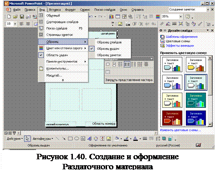The width and height of the screenshot is (215, 173).
Task: Click the Line Color brush icon
Action: pos(126,139)
